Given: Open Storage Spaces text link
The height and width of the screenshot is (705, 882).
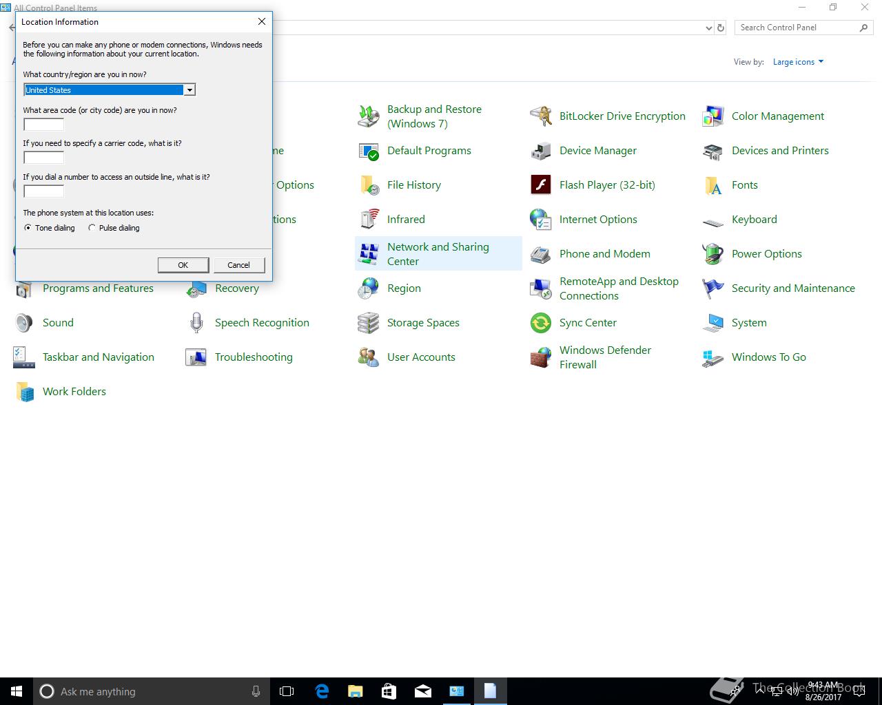Looking at the screenshot, I should point(423,323).
